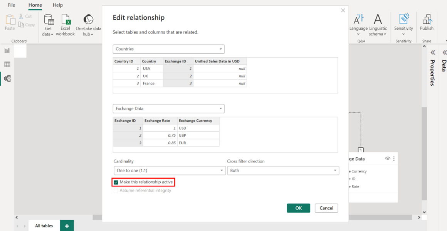Image resolution: width=447 pixels, height=231 pixels.
Task: Open the Exchange Data table dropdown
Action: click(x=168, y=109)
